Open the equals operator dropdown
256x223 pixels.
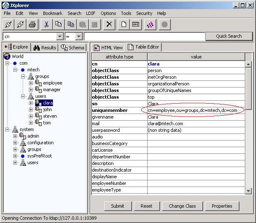pyautogui.click(x=79, y=36)
